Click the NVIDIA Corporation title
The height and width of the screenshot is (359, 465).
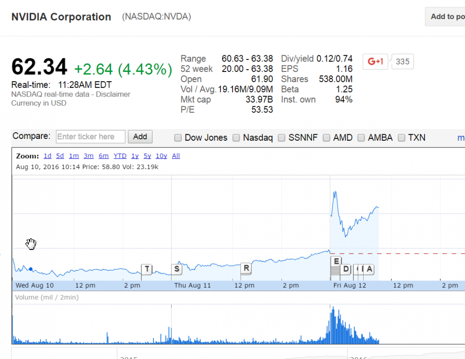click(61, 17)
